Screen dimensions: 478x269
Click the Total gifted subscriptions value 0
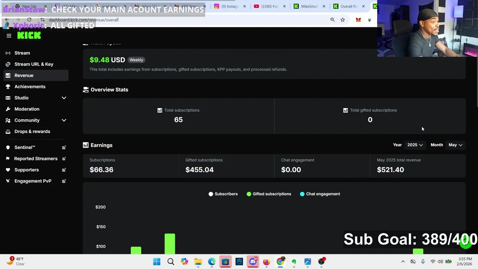coord(370,120)
